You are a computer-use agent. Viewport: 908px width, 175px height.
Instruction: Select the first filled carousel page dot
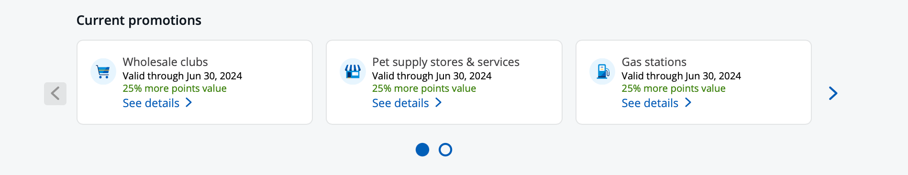point(422,150)
